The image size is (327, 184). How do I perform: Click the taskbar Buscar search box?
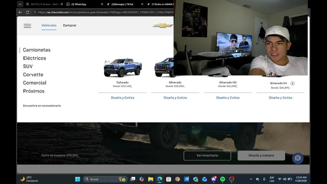pyautogui.click(x=106, y=179)
